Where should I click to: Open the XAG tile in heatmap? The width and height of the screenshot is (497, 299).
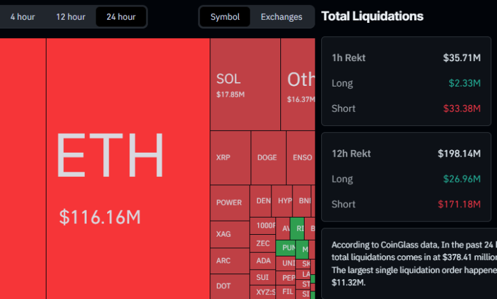click(229, 234)
